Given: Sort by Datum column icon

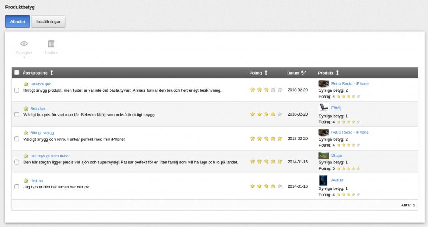Looking at the screenshot, I should click(303, 73).
